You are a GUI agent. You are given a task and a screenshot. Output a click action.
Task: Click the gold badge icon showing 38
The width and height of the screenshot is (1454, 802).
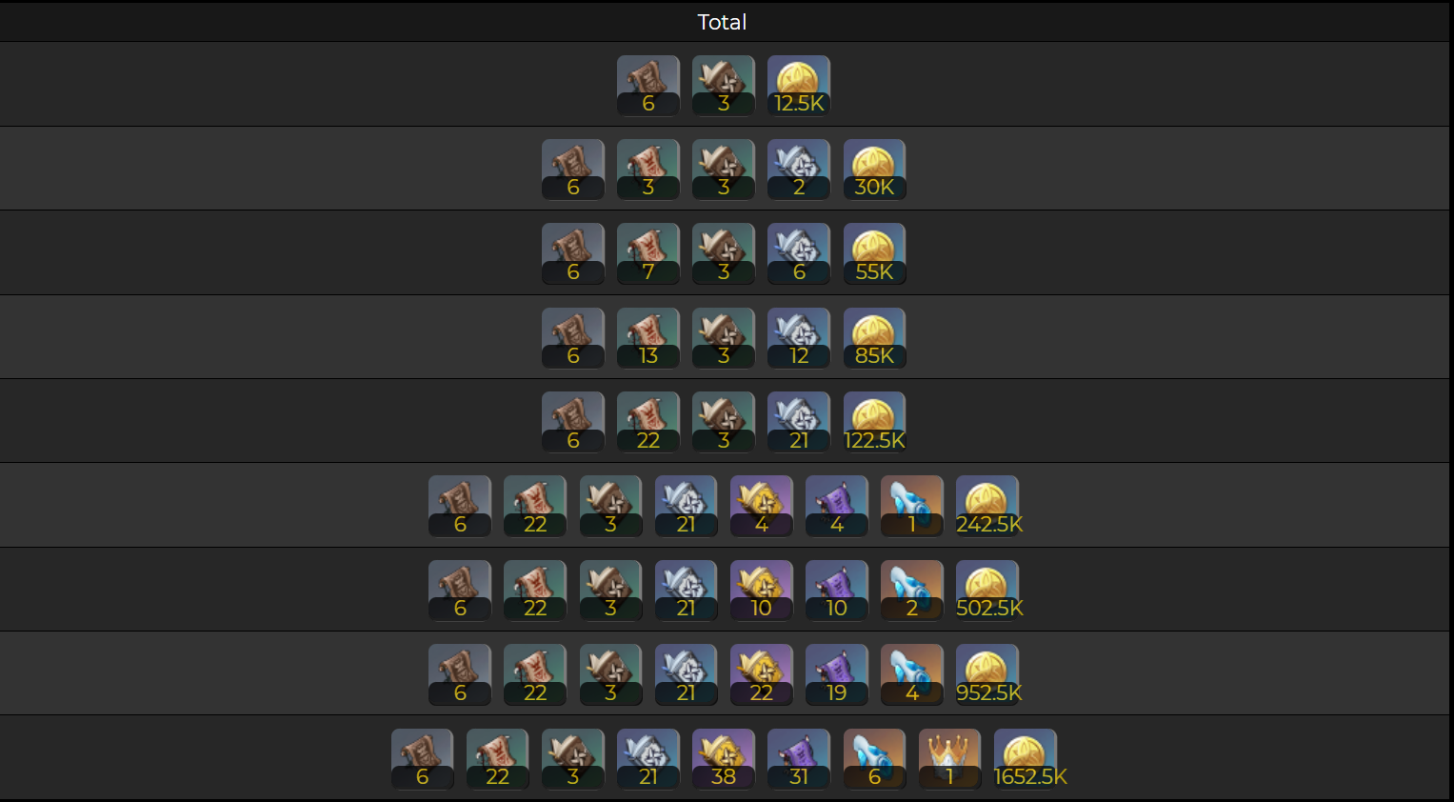724,759
